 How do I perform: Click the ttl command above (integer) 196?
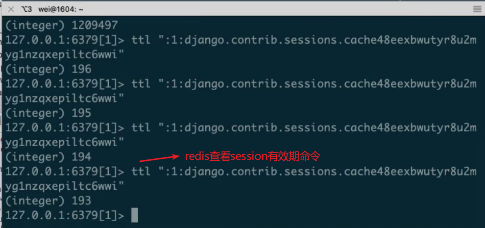click(x=304, y=40)
